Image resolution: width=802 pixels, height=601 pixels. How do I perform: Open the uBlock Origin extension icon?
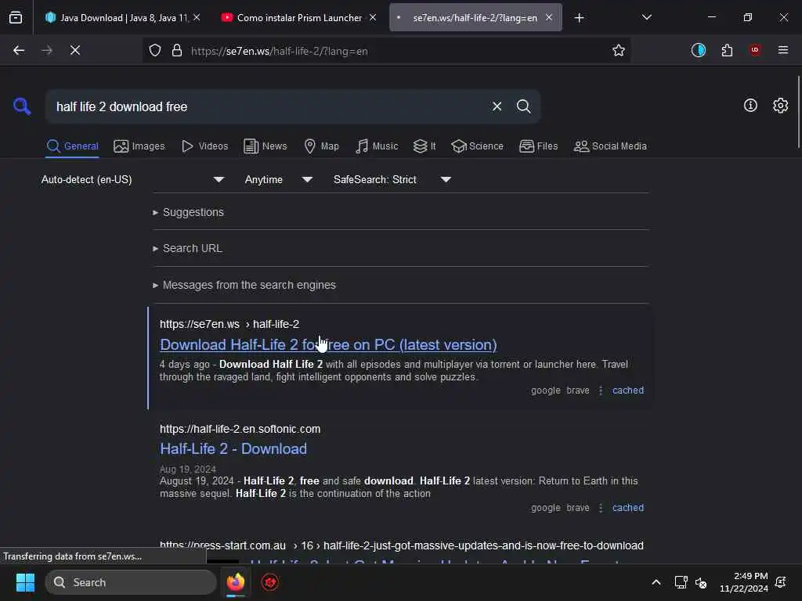754,50
